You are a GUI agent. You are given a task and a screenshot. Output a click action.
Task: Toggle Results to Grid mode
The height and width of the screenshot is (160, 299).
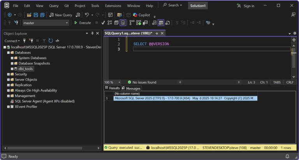tap(161, 23)
